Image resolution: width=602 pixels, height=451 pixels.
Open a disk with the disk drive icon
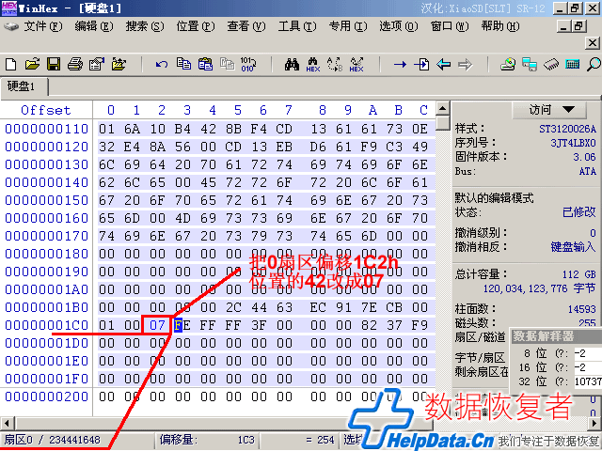tap(508, 64)
